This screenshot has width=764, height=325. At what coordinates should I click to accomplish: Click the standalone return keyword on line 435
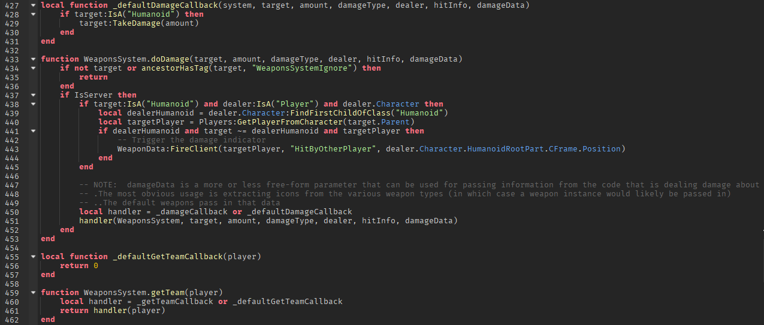[x=93, y=77]
